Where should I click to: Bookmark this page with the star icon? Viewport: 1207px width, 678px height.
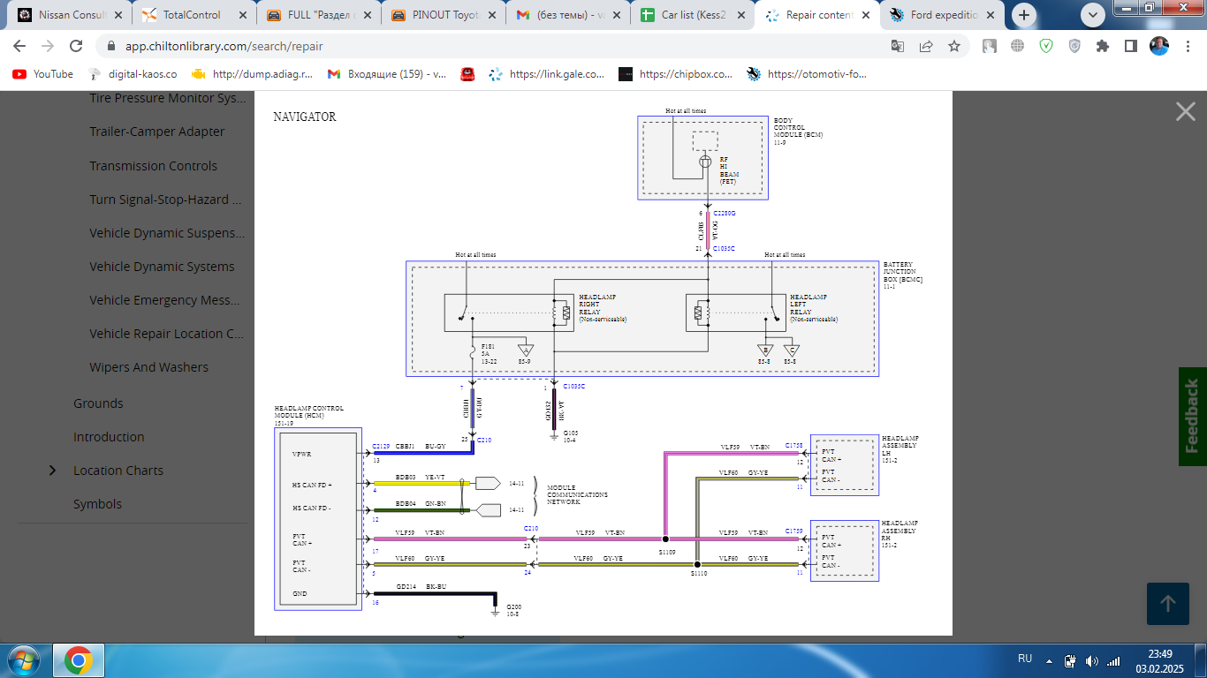click(x=954, y=47)
